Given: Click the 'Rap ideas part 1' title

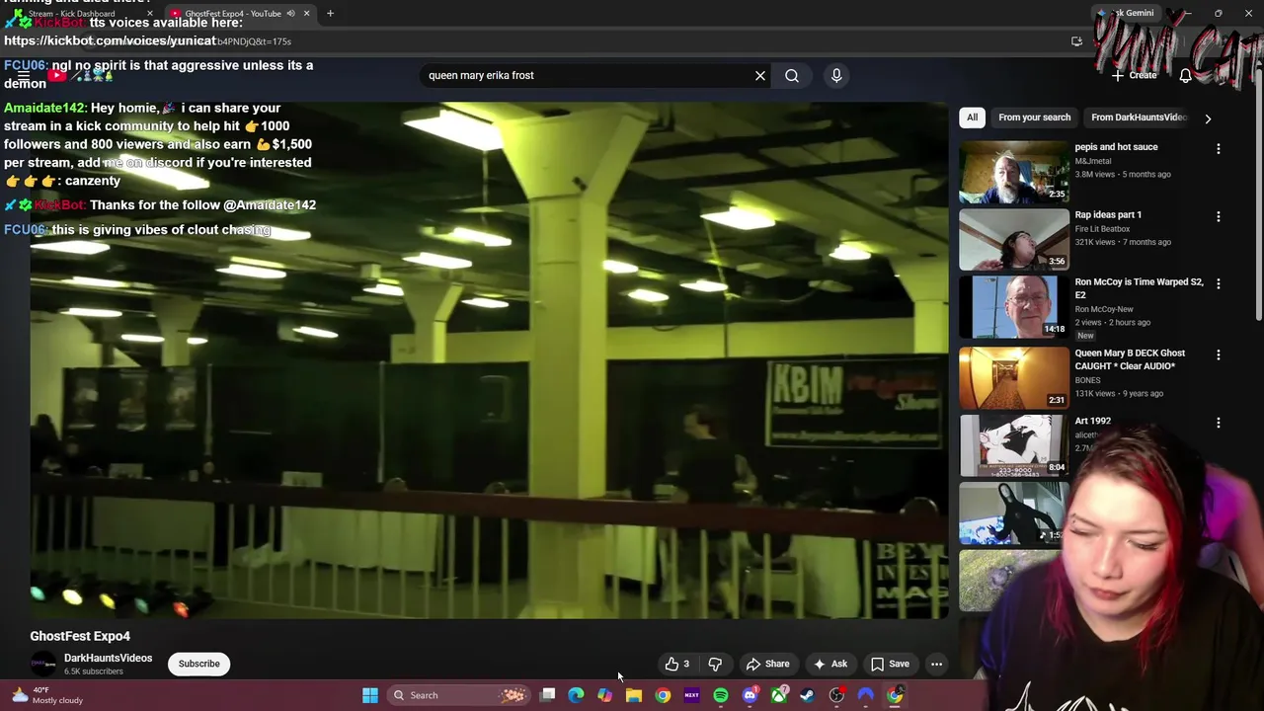Looking at the screenshot, I should tap(1108, 214).
